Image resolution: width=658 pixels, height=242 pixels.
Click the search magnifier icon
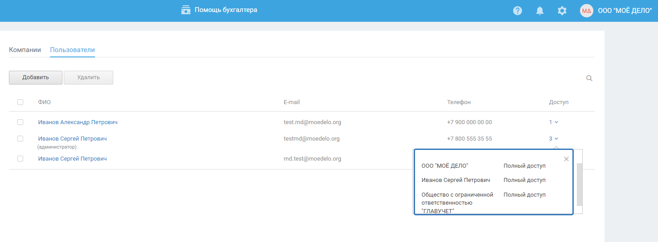[x=589, y=78]
